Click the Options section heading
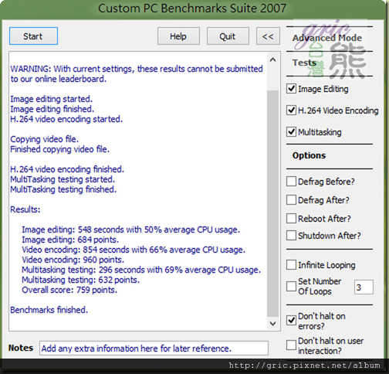Image resolution: width=389 pixels, height=374 pixels. pos(309,155)
